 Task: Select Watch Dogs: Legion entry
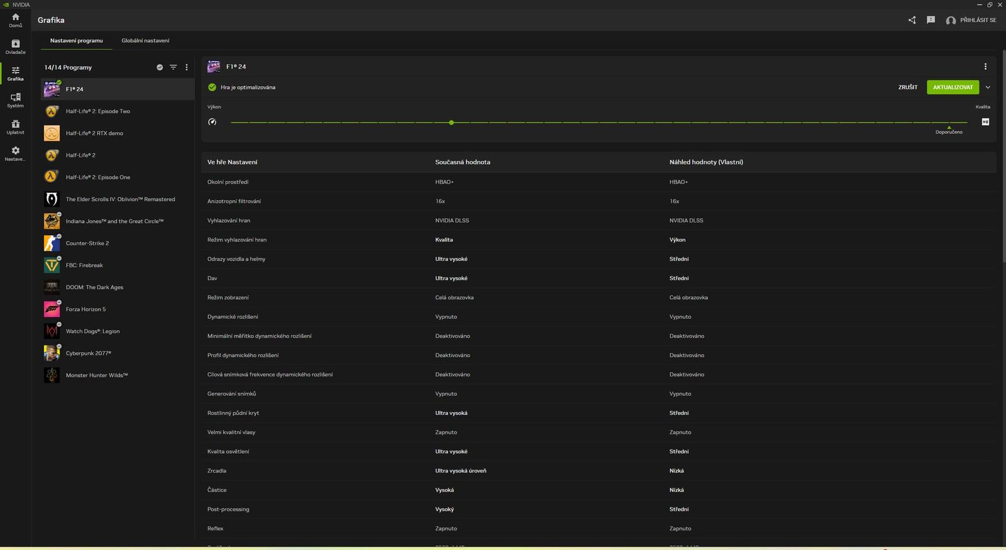pyautogui.click(x=118, y=331)
